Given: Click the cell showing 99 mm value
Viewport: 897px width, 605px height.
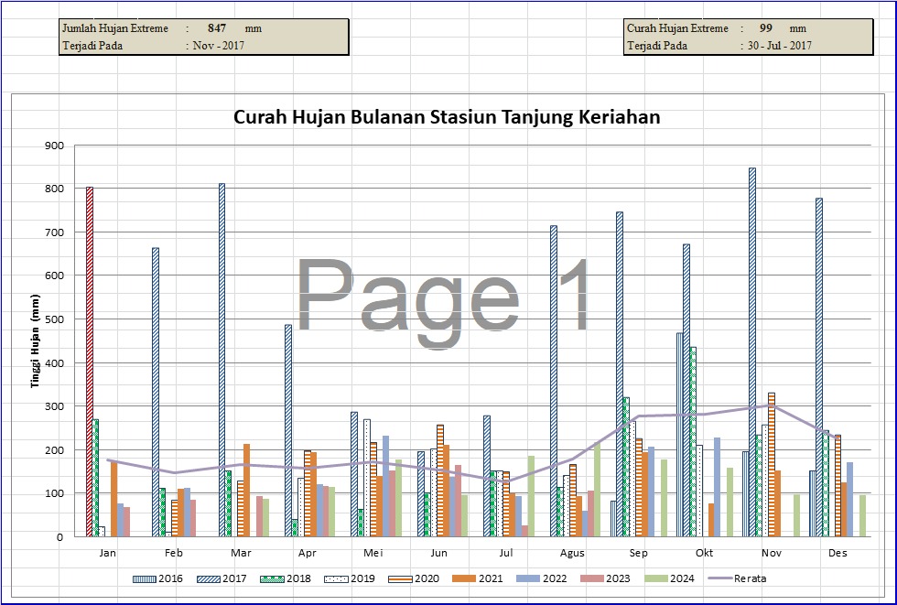Looking at the screenshot, I should 766,28.
